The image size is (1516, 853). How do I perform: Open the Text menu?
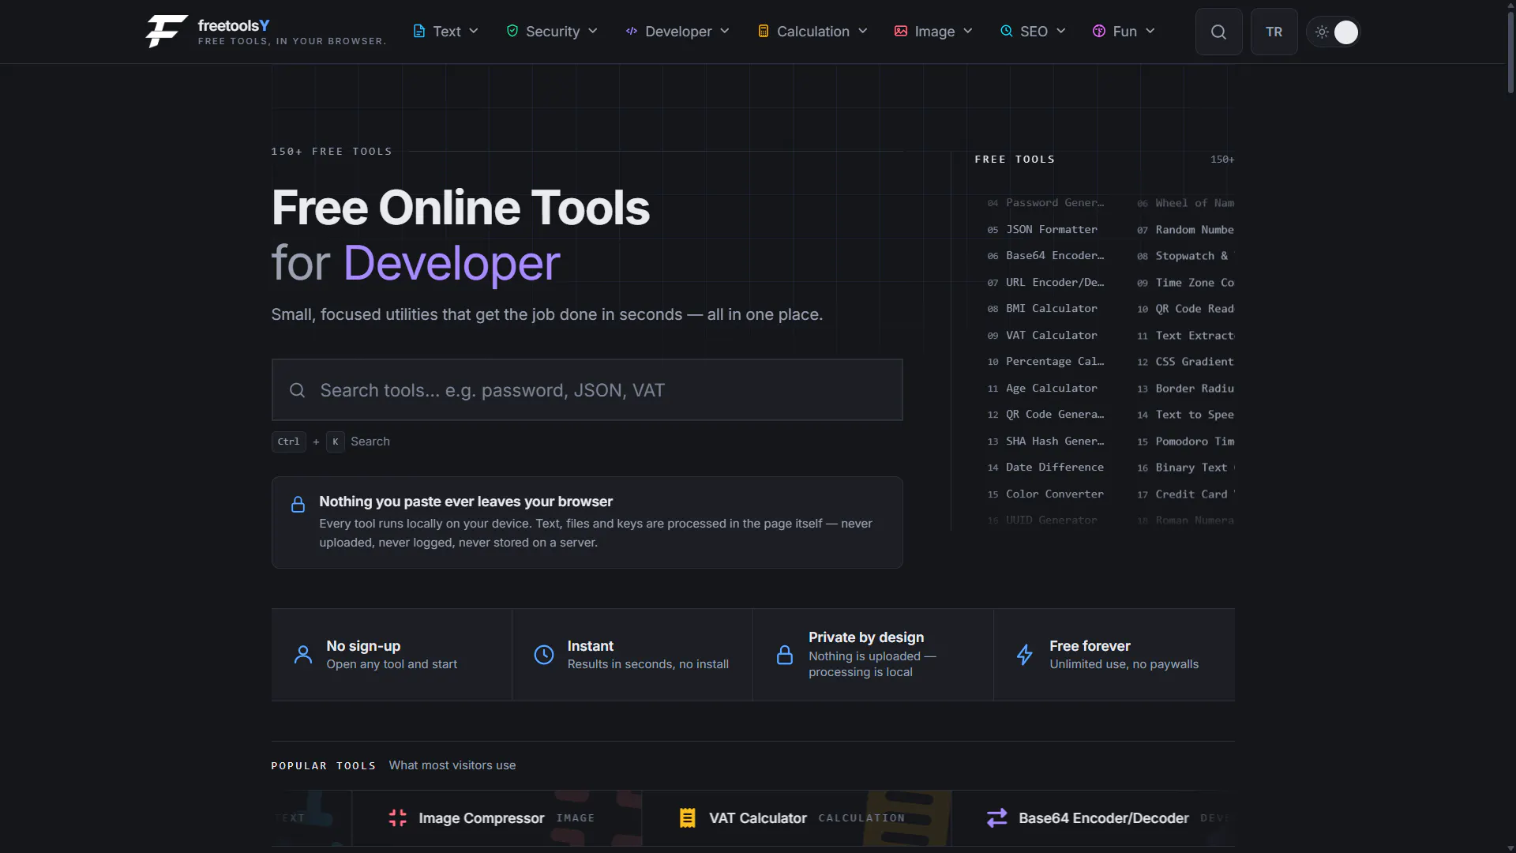click(446, 32)
